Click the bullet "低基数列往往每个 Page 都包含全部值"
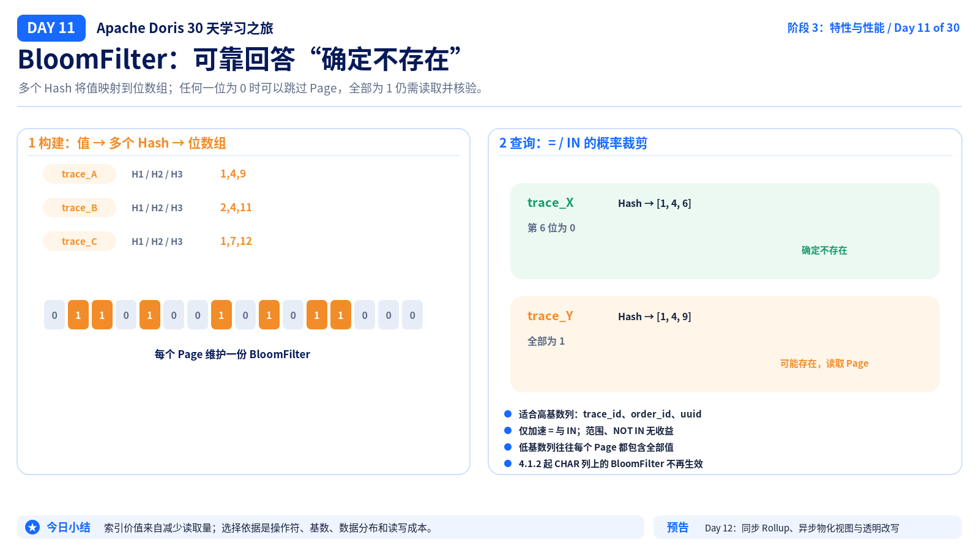The width and height of the screenshot is (979, 551). (596, 448)
